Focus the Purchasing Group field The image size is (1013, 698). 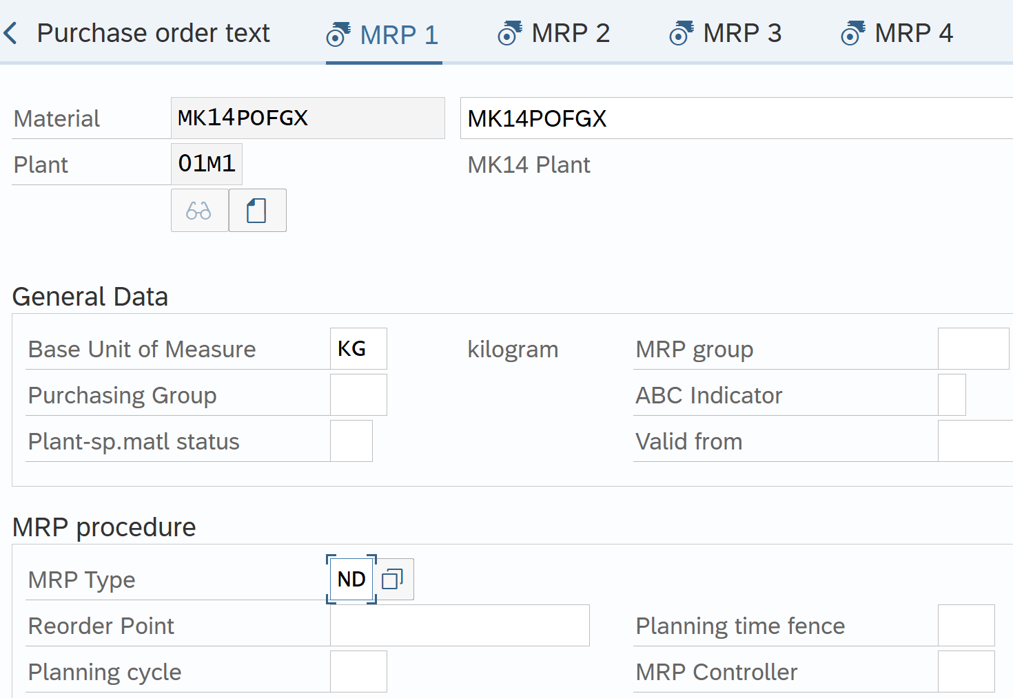tap(358, 395)
